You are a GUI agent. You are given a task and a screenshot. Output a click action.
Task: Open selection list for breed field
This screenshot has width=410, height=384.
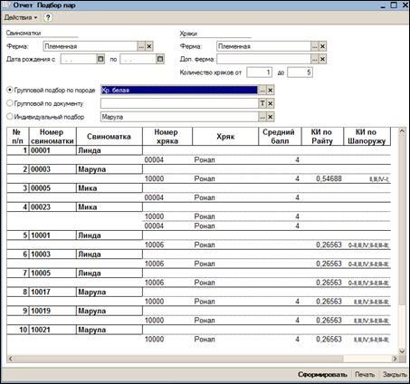(262, 91)
